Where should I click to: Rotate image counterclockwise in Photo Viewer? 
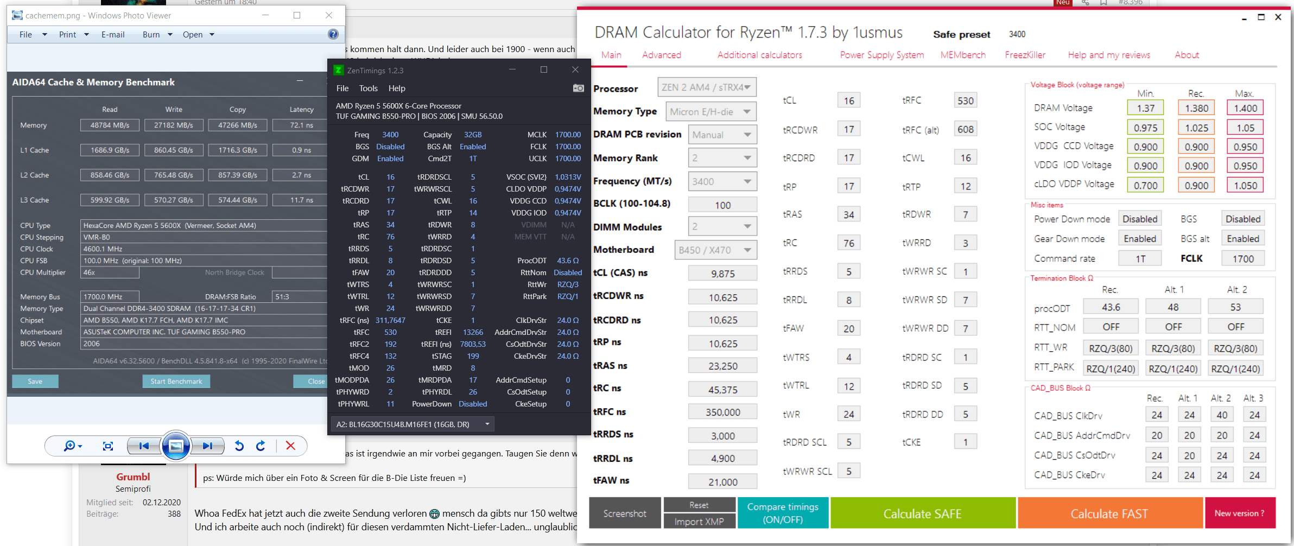click(x=239, y=446)
